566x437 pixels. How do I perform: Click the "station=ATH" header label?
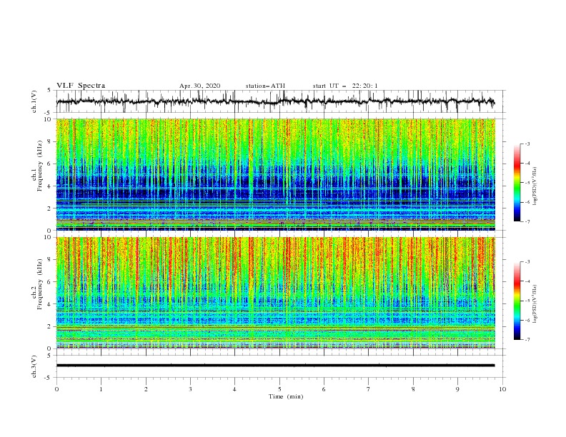click(265, 86)
